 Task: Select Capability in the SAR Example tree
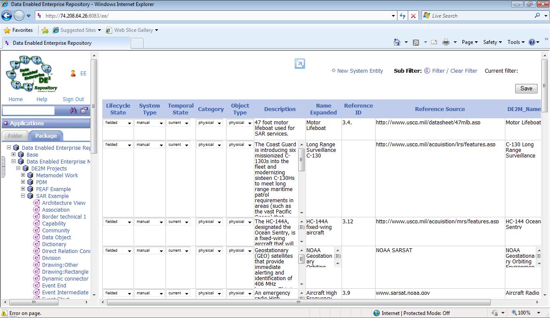tap(54, 223)
